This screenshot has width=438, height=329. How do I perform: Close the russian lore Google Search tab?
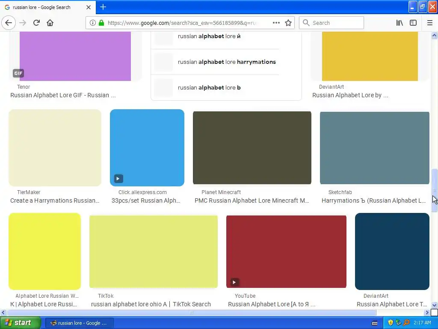pyautogui.click(x=88, y=7)
